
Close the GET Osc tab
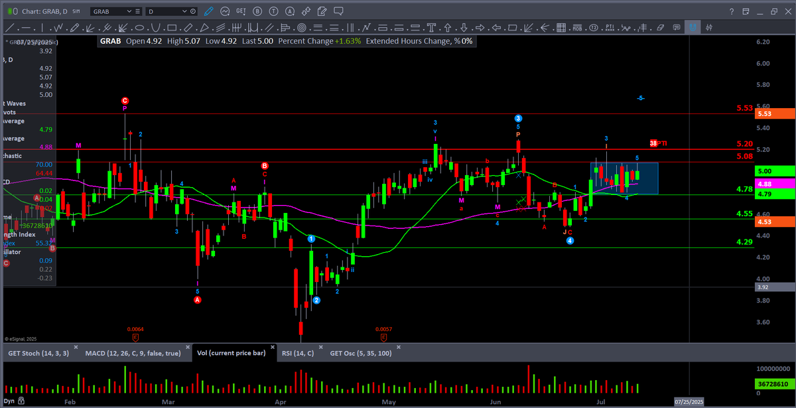[400, 348]
